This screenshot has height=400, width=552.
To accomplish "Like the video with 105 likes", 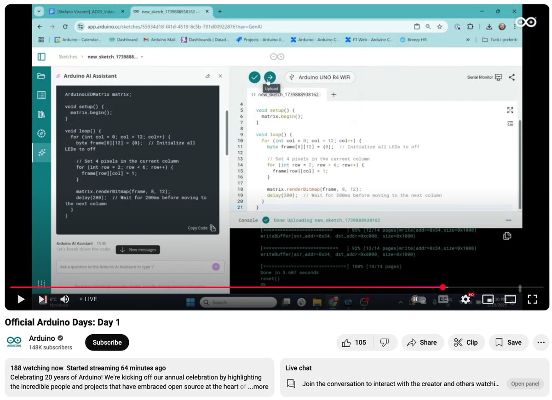I will point(354,343).
